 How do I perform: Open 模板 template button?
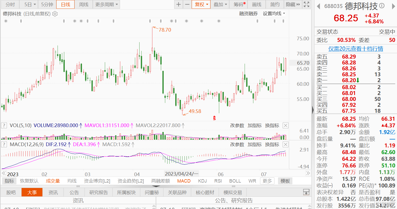point(285,181)
